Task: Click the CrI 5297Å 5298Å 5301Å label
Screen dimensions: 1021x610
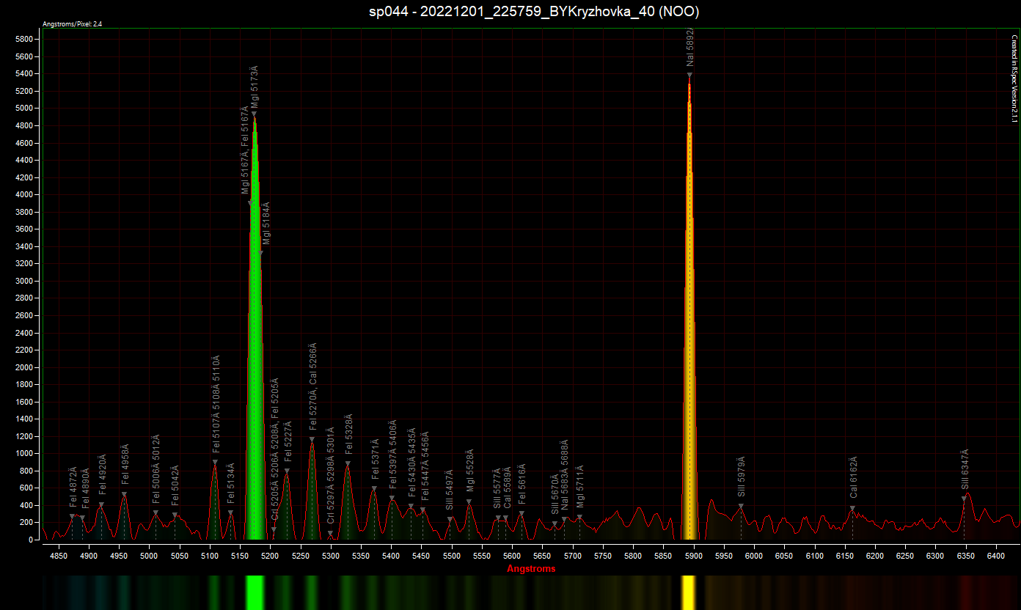Action: (331, 476)
